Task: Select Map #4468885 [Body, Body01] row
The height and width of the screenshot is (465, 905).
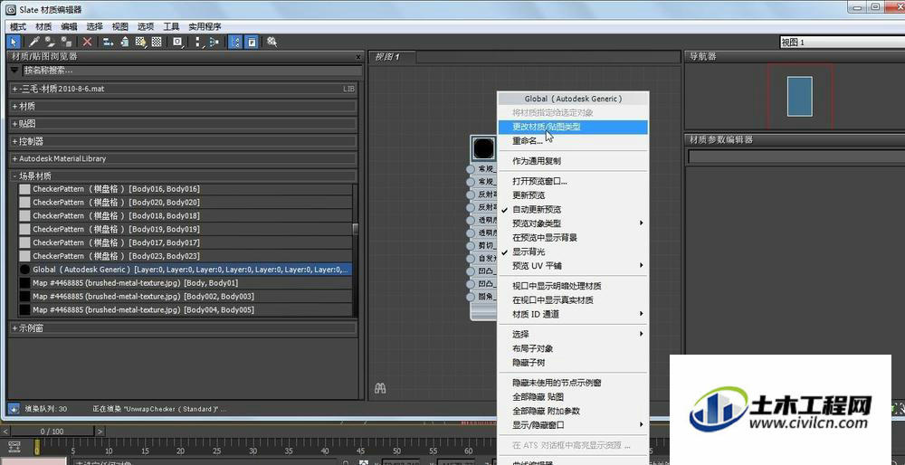Action: (185, 282)
